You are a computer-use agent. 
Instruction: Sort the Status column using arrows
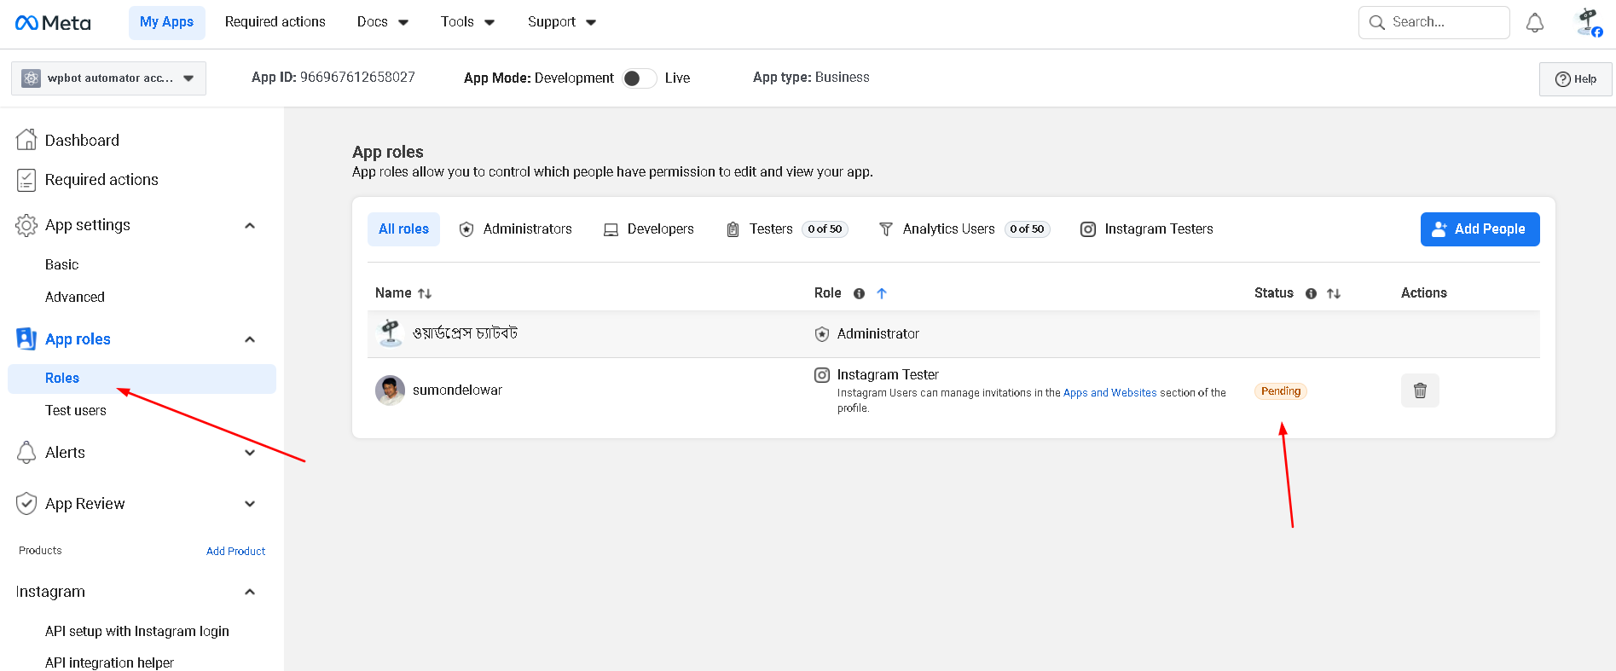coord(1334,293)
